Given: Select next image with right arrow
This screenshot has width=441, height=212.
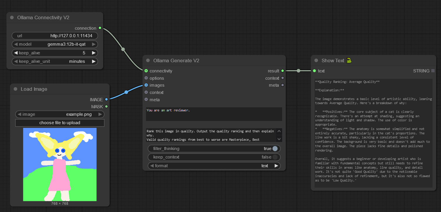Looking at the screenshot, I should click(x=100, y=114).
